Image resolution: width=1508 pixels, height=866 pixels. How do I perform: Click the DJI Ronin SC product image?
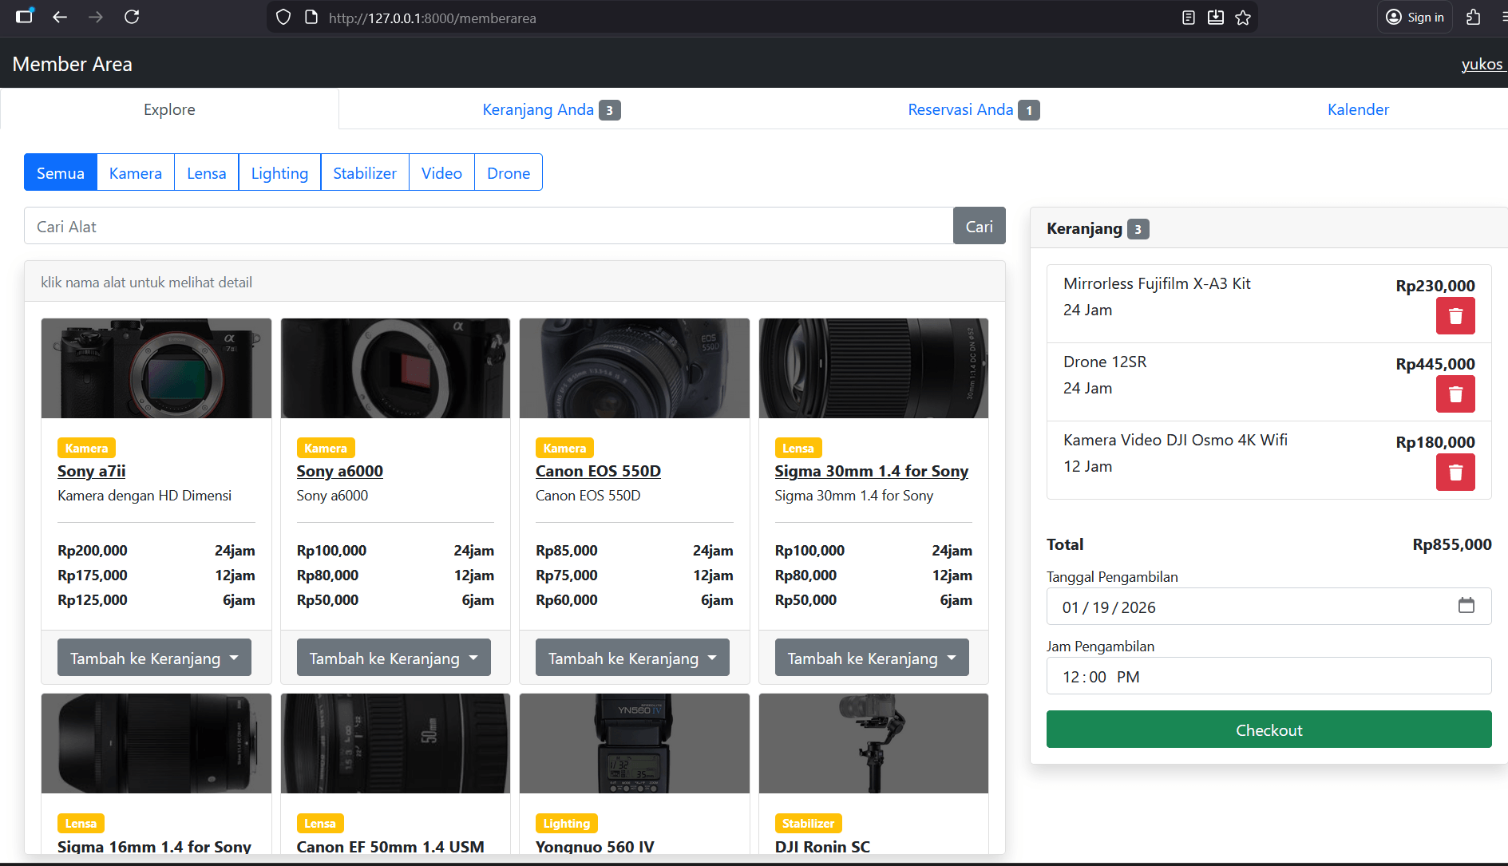pyautogui.click(x=873, y=743)
